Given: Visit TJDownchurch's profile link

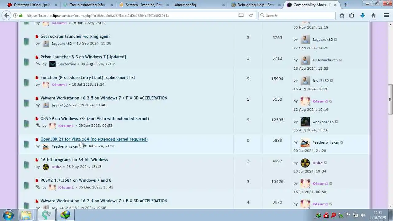Looking at the screenshot, I should (325, 60).
